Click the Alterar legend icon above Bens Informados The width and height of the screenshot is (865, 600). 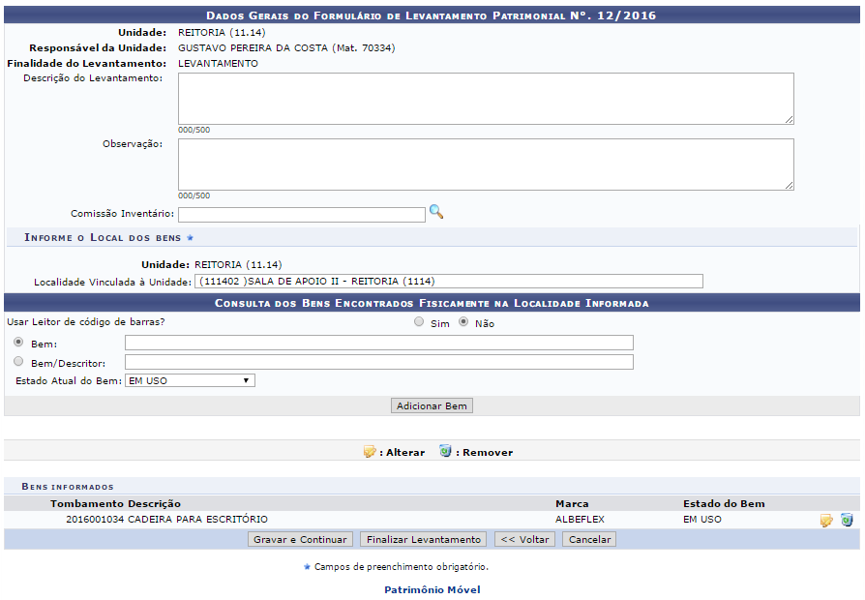pos(369,452)
